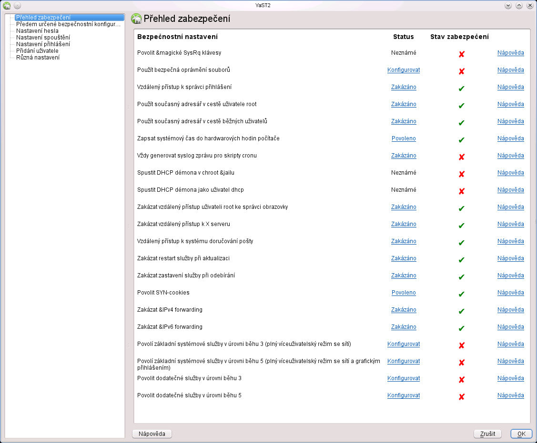The height and width of the screenshot is (443, 537).
Task: Open Předem určené bezpečnostní konfigurace tree item
Action: (68, 24)
